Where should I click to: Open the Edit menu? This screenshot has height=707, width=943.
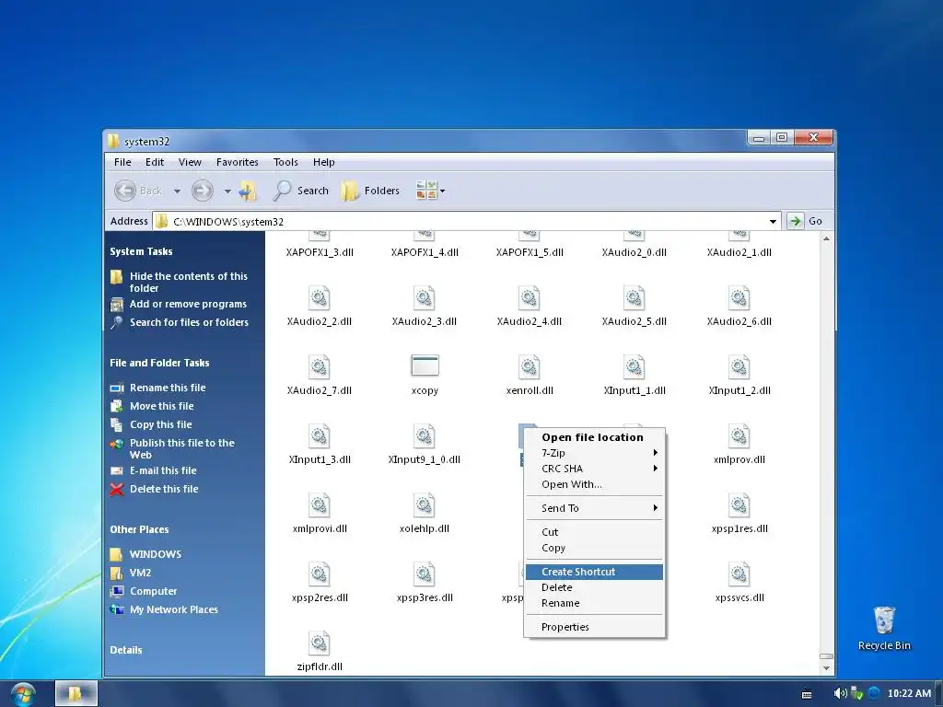(x=155, y=162)
